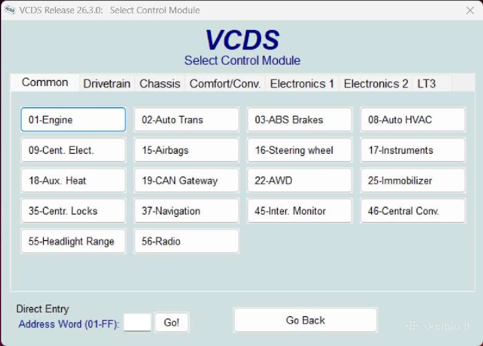Image resolution: width=483 pixels, height=346 pixels.
Task: Open the Chassis tab
Action: [160, 84]
